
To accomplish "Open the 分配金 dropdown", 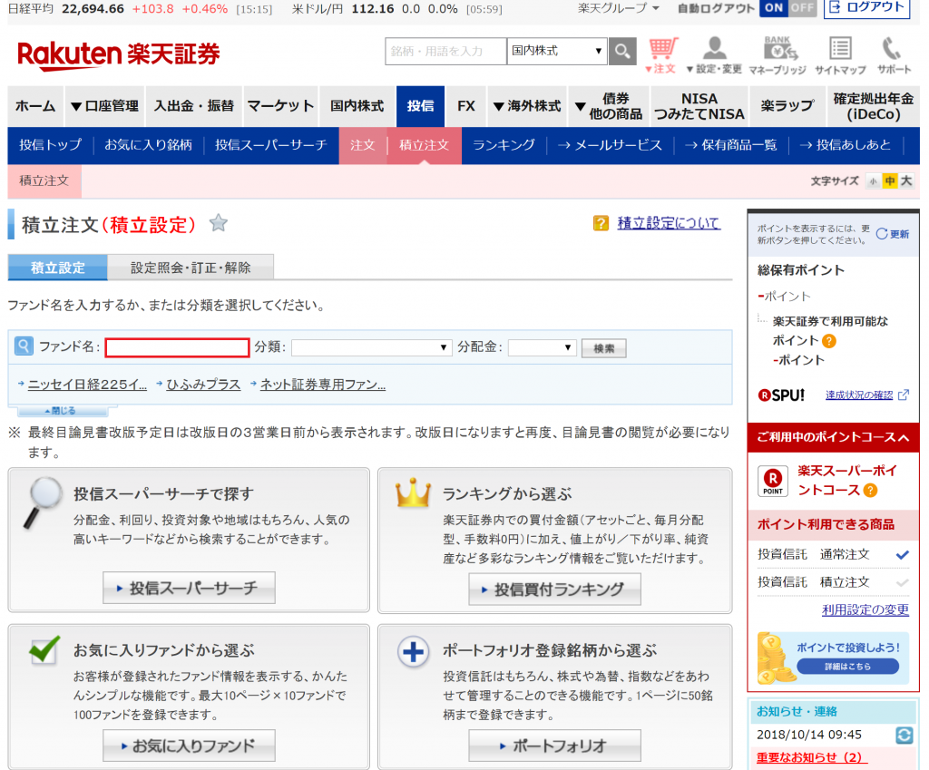I will point(543,347).
